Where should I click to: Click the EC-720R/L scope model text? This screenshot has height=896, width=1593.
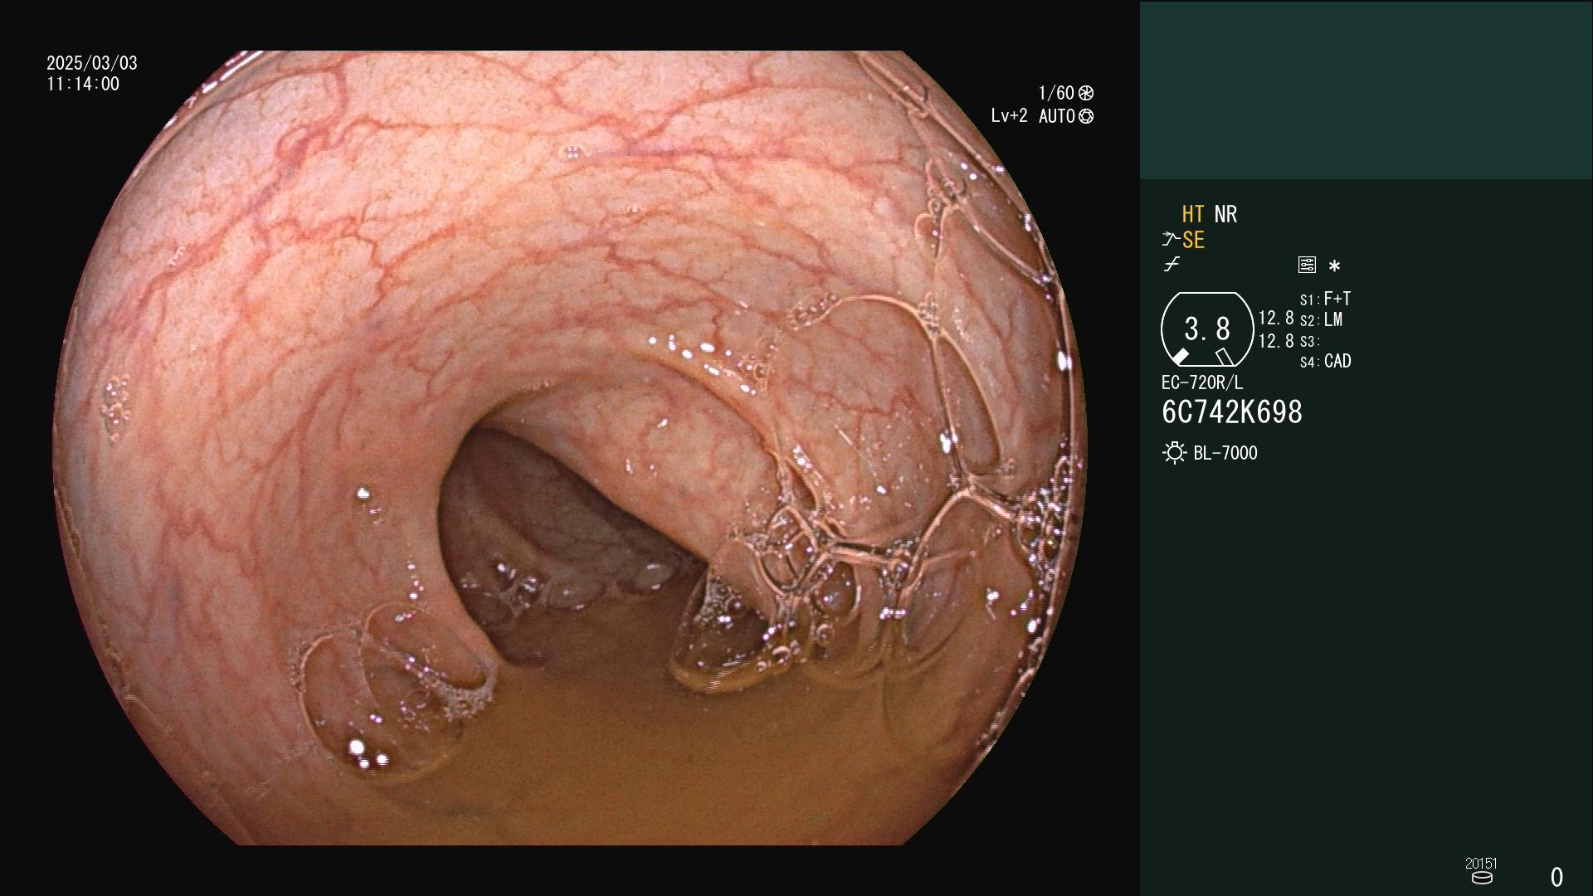point(1202,382)
